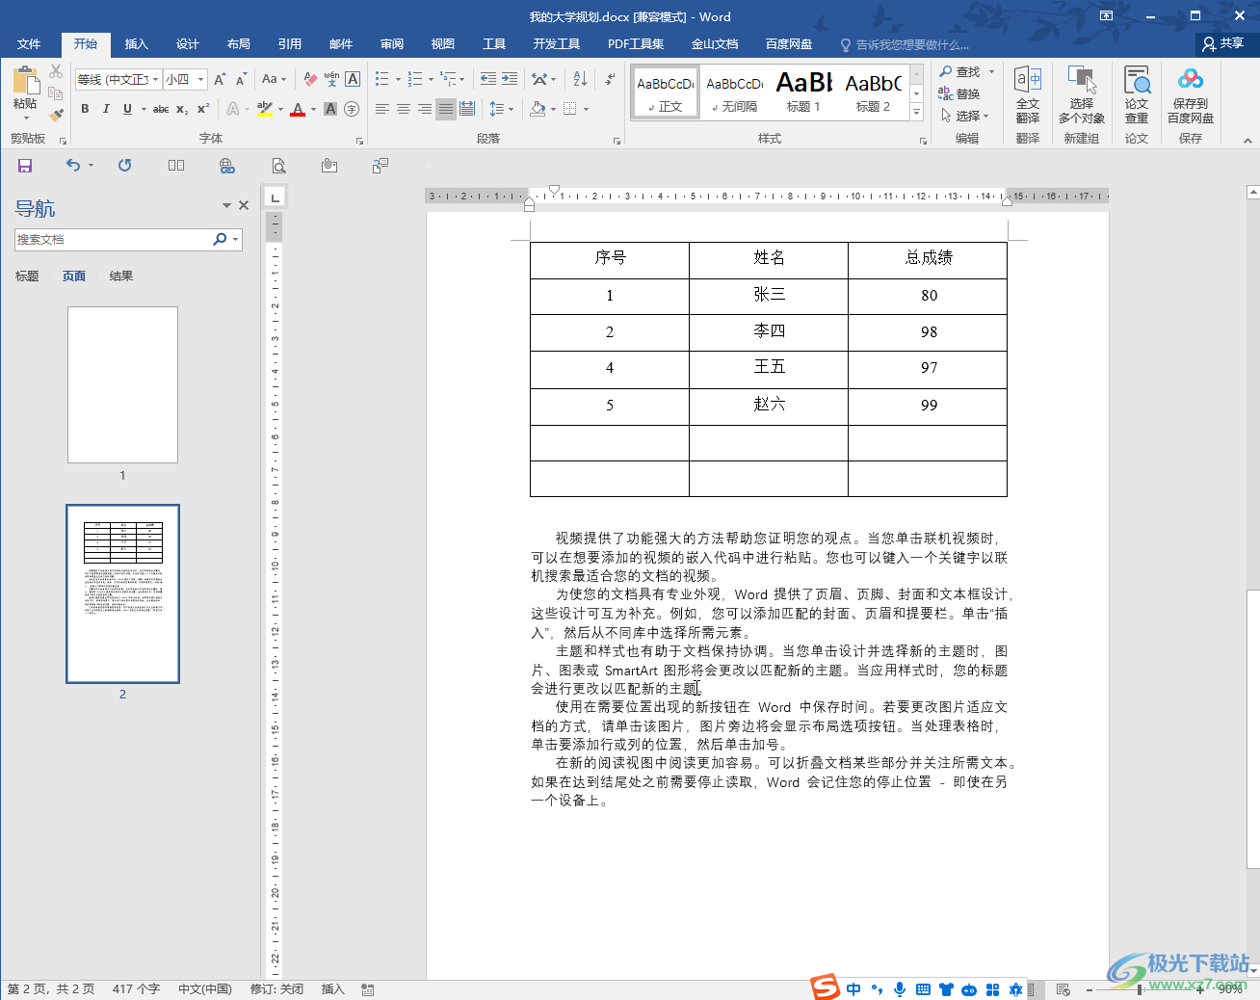Open the phonetic guide (wén) tool
The image size is (1260, 1000).
(331, 79)
